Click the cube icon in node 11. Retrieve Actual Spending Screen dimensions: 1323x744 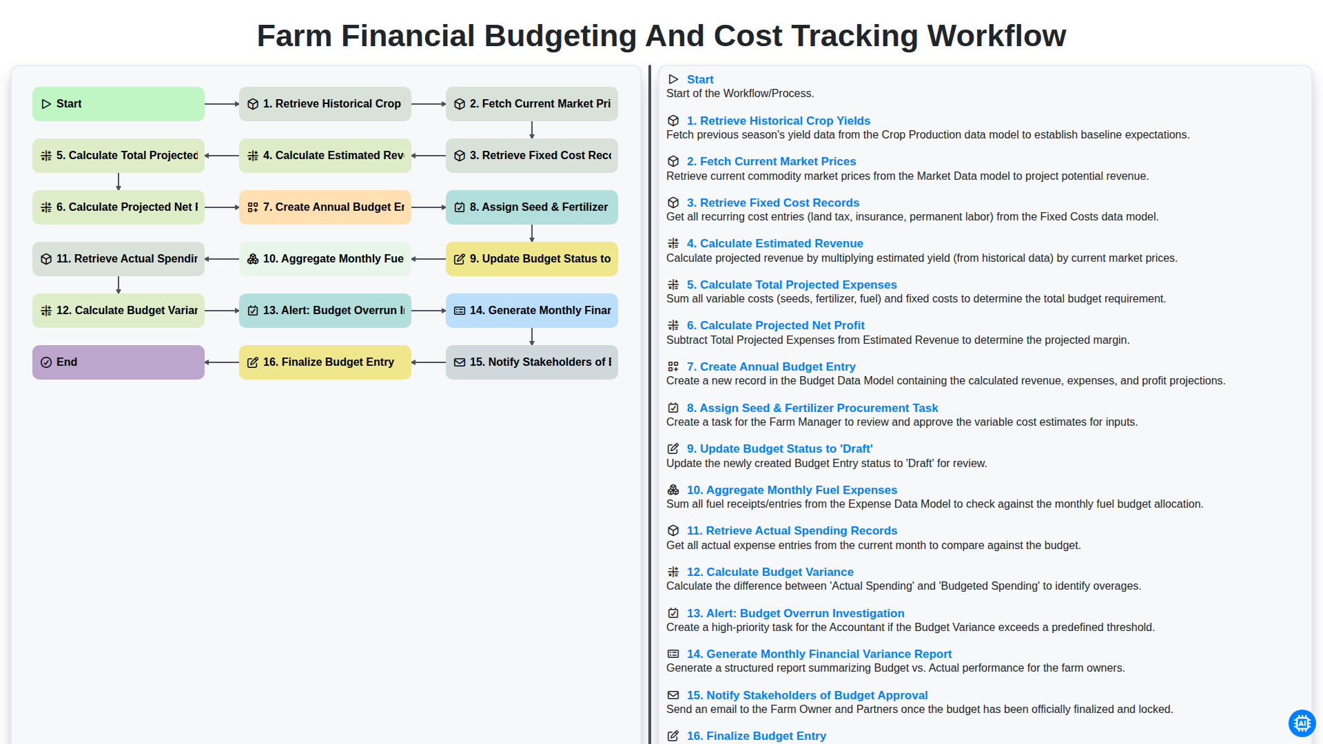[46, 259]
